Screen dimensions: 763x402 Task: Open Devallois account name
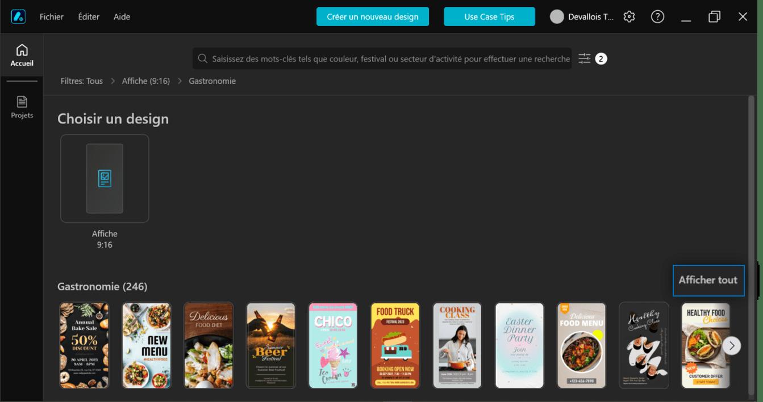pyautogui.click(x=591, y=16)
